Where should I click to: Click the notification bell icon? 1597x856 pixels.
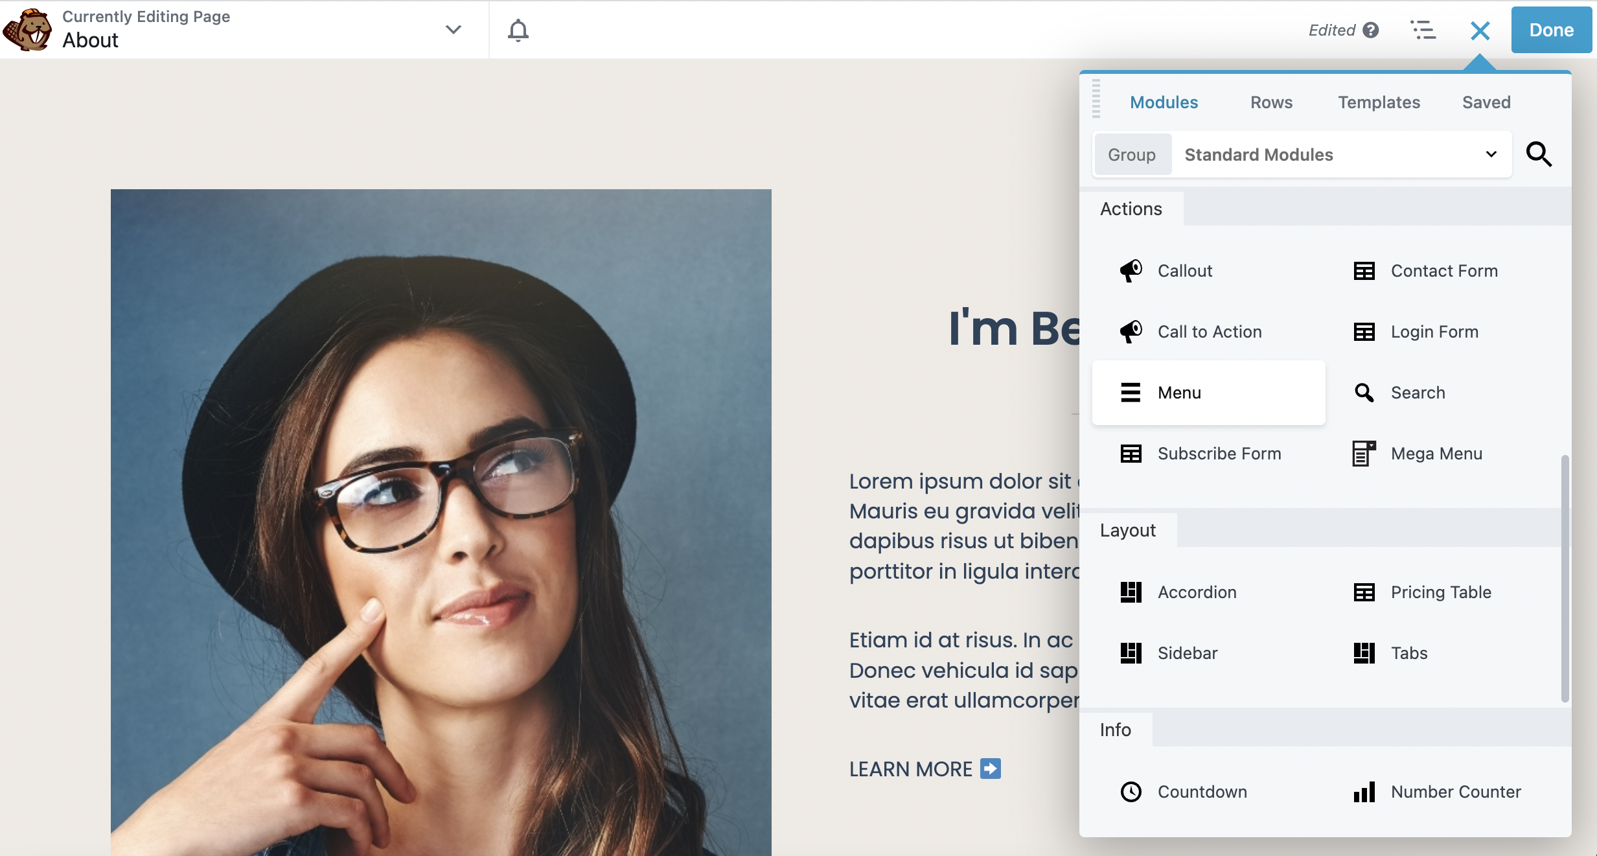(518, 29)
